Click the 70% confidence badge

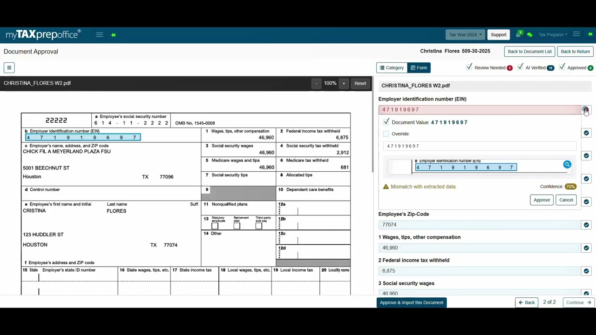(x=570, y=187)
